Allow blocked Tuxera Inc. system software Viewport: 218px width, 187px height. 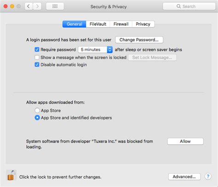click(185, 141)
